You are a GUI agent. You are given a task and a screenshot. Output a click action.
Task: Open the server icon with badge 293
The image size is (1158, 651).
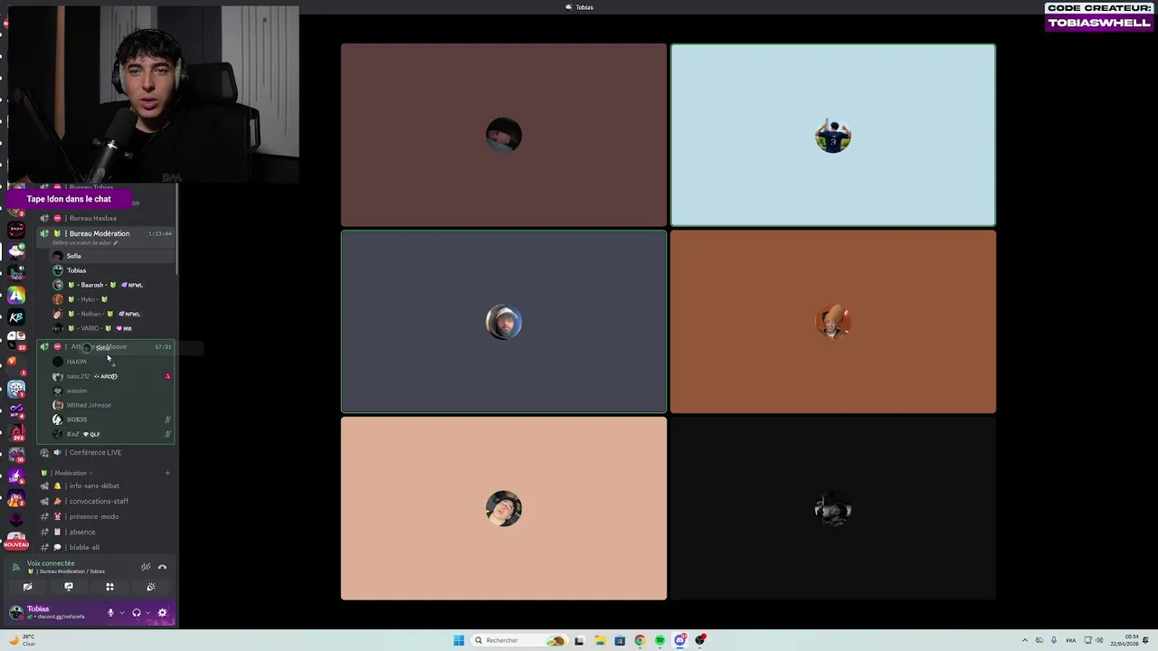[x=16, y=431]
